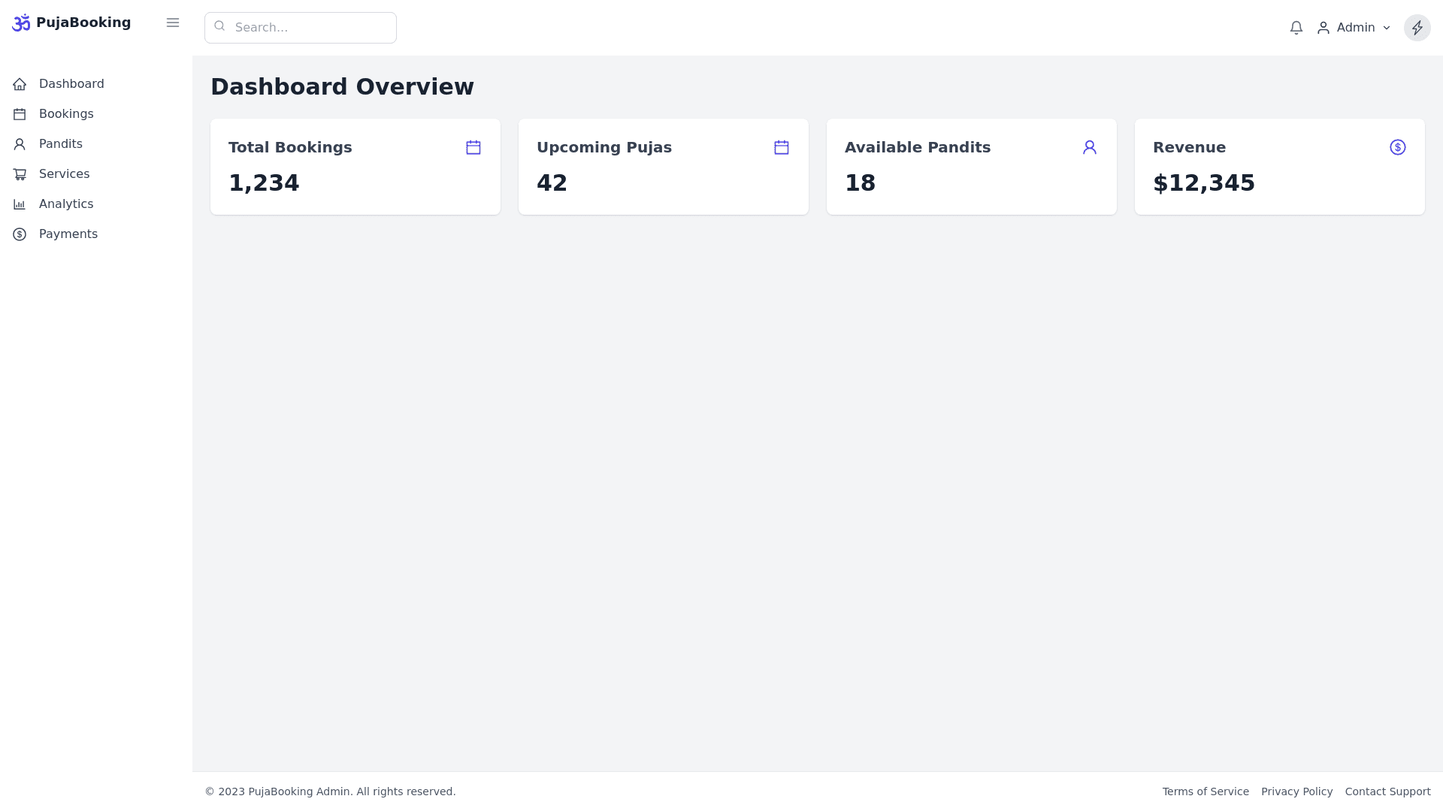Click the Revenue dollar icon
This screenshot has width=1443, height=811.
point(1397,147)
